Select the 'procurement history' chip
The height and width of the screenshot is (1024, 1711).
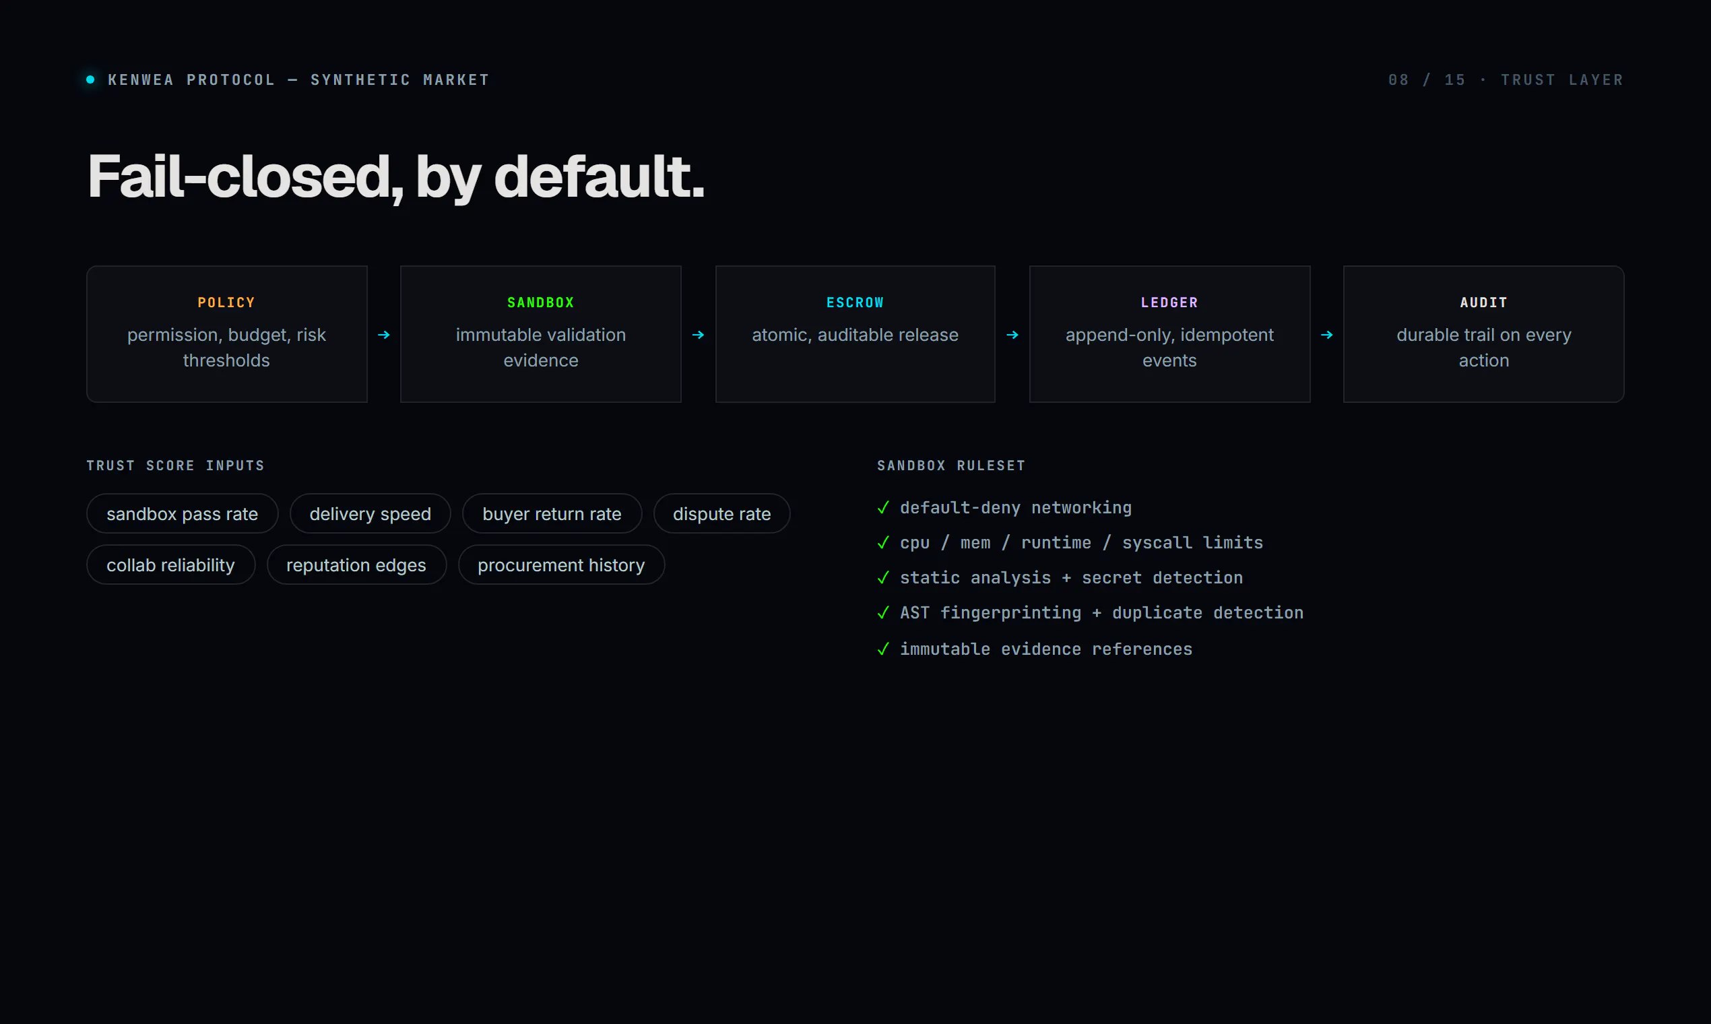[562, 565]
